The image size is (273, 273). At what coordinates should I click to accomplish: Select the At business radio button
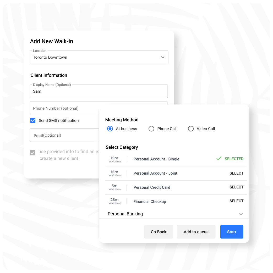coord(110,129)
